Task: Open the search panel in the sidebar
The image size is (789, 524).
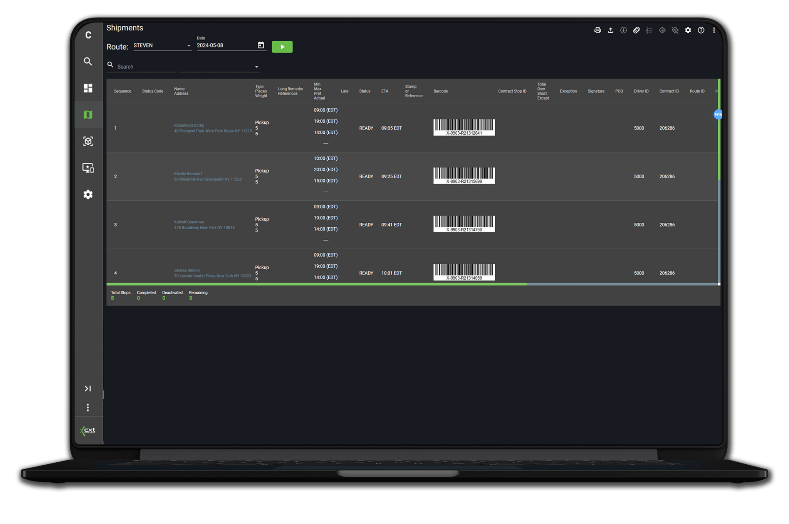Action: point(88,62)
